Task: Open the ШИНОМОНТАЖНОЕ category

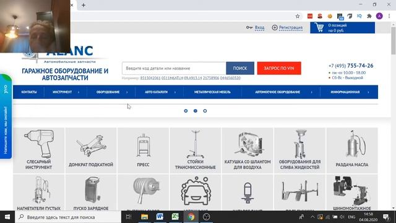Action: point(352,192)
